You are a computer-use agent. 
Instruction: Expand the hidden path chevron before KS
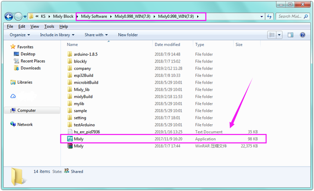37,16
